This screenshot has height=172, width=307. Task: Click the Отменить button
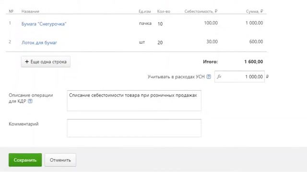pos(60,160)
